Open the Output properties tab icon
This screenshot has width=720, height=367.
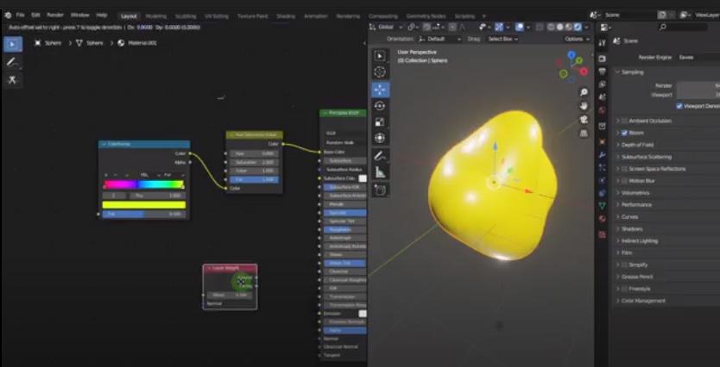pos(603,72)
